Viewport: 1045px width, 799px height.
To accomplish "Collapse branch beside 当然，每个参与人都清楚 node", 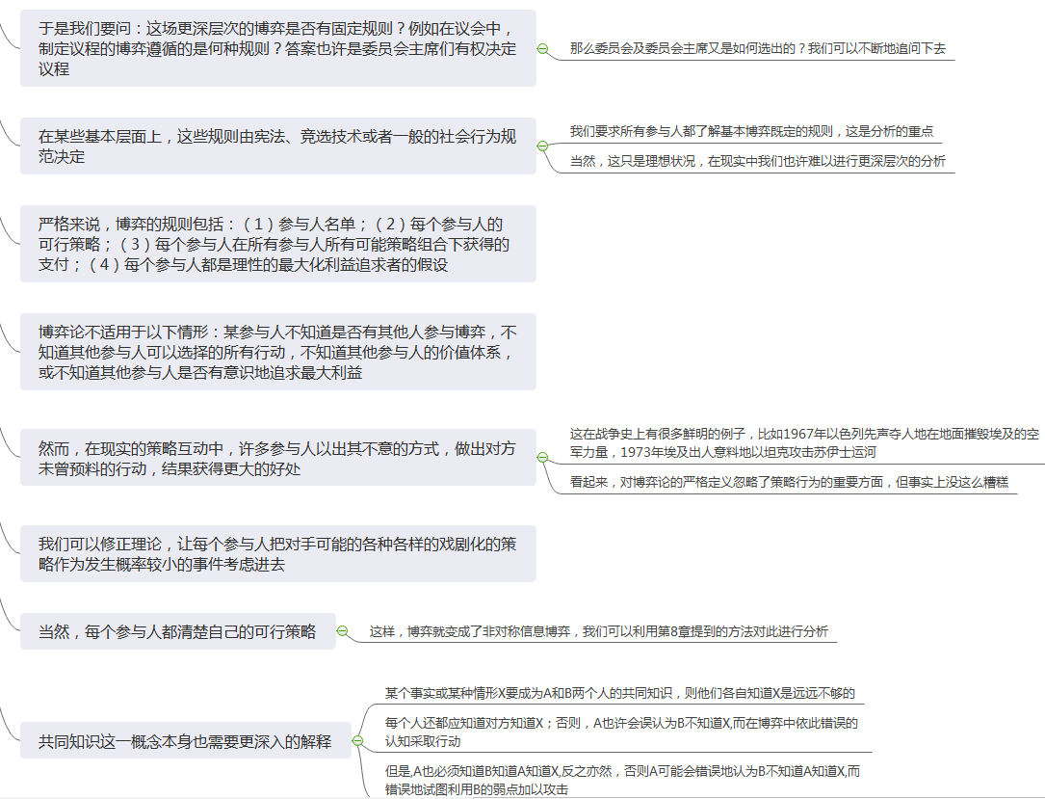I will 342,631.
